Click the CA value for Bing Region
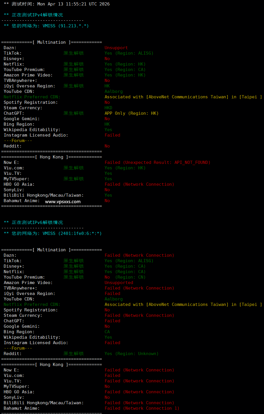The height and width of the screenshot is (414, 264). tap(107, 332)
